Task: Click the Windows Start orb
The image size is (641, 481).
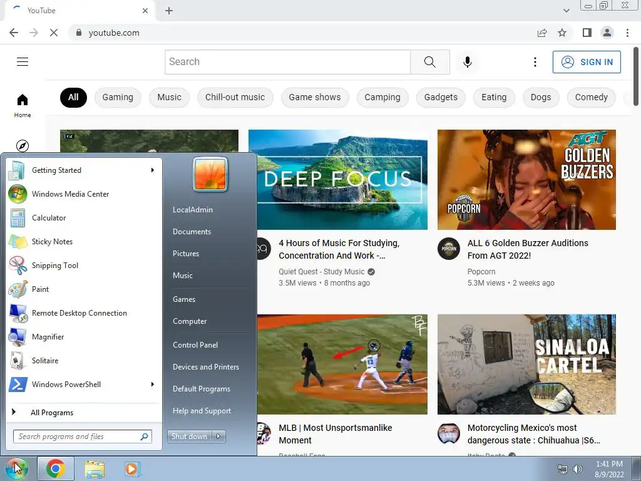Action: click(x=17, y=468)
